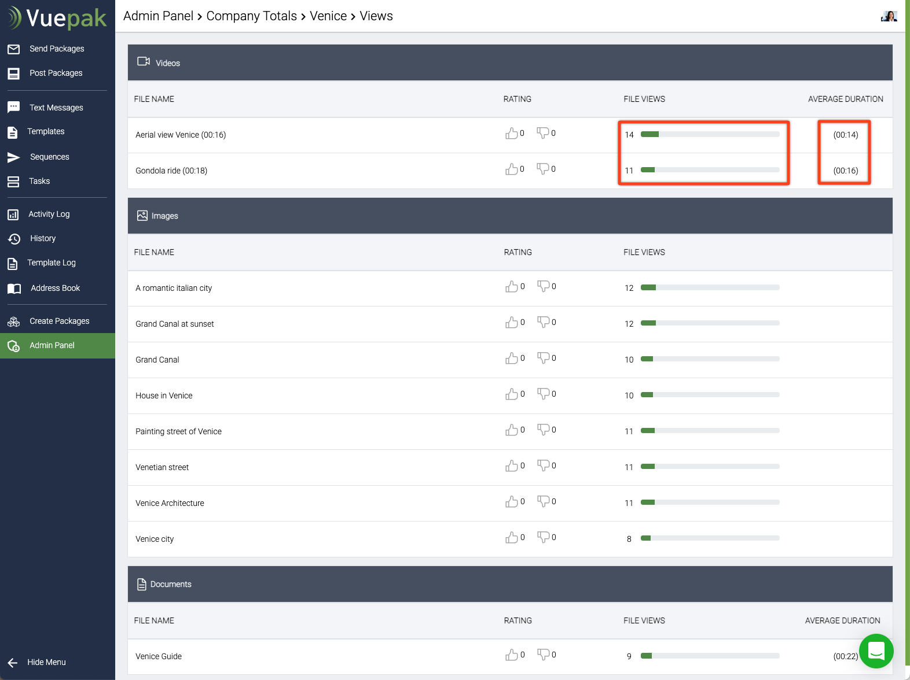Select Tasks from the sidebar
Viewport: 910px width, 680px height.
39,182
